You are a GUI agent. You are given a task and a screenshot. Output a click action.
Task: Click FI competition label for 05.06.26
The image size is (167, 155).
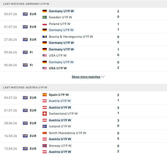pos(31,65)
